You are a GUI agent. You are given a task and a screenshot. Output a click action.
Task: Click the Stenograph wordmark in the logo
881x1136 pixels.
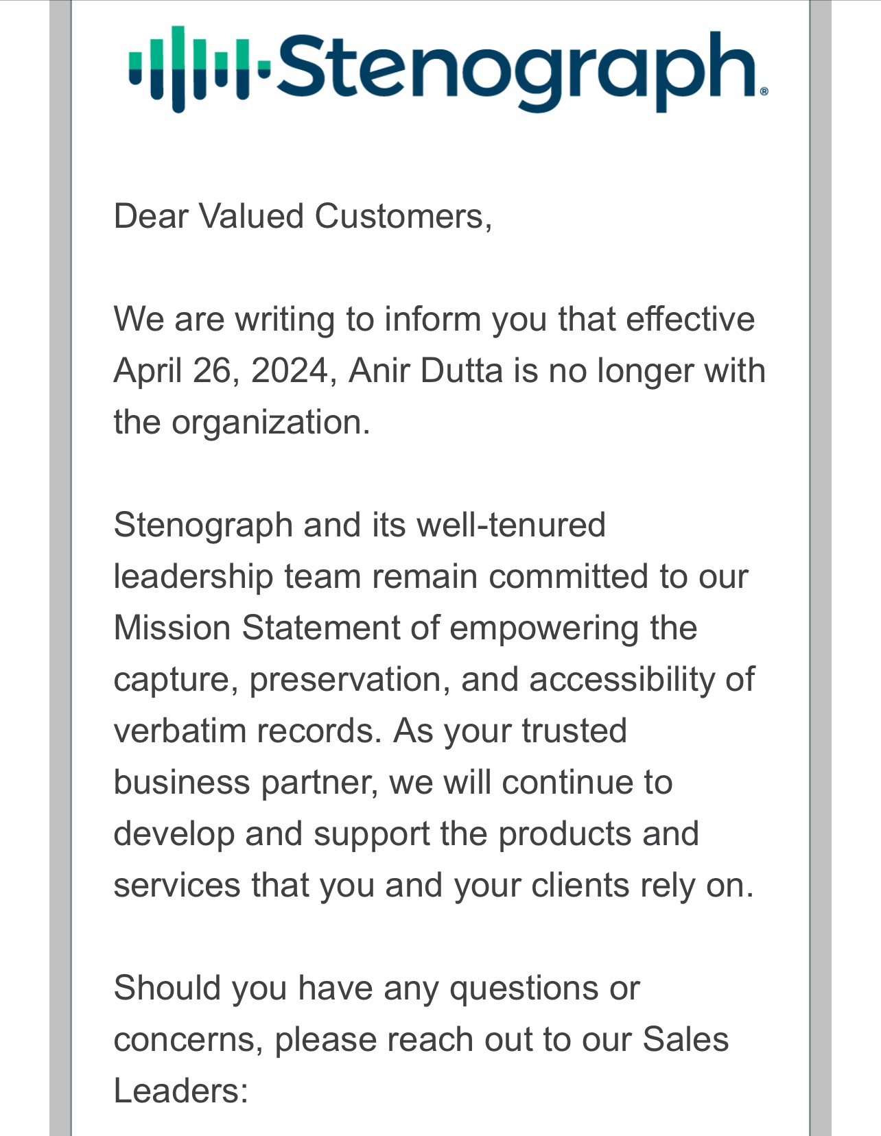[x=515, y=69]
